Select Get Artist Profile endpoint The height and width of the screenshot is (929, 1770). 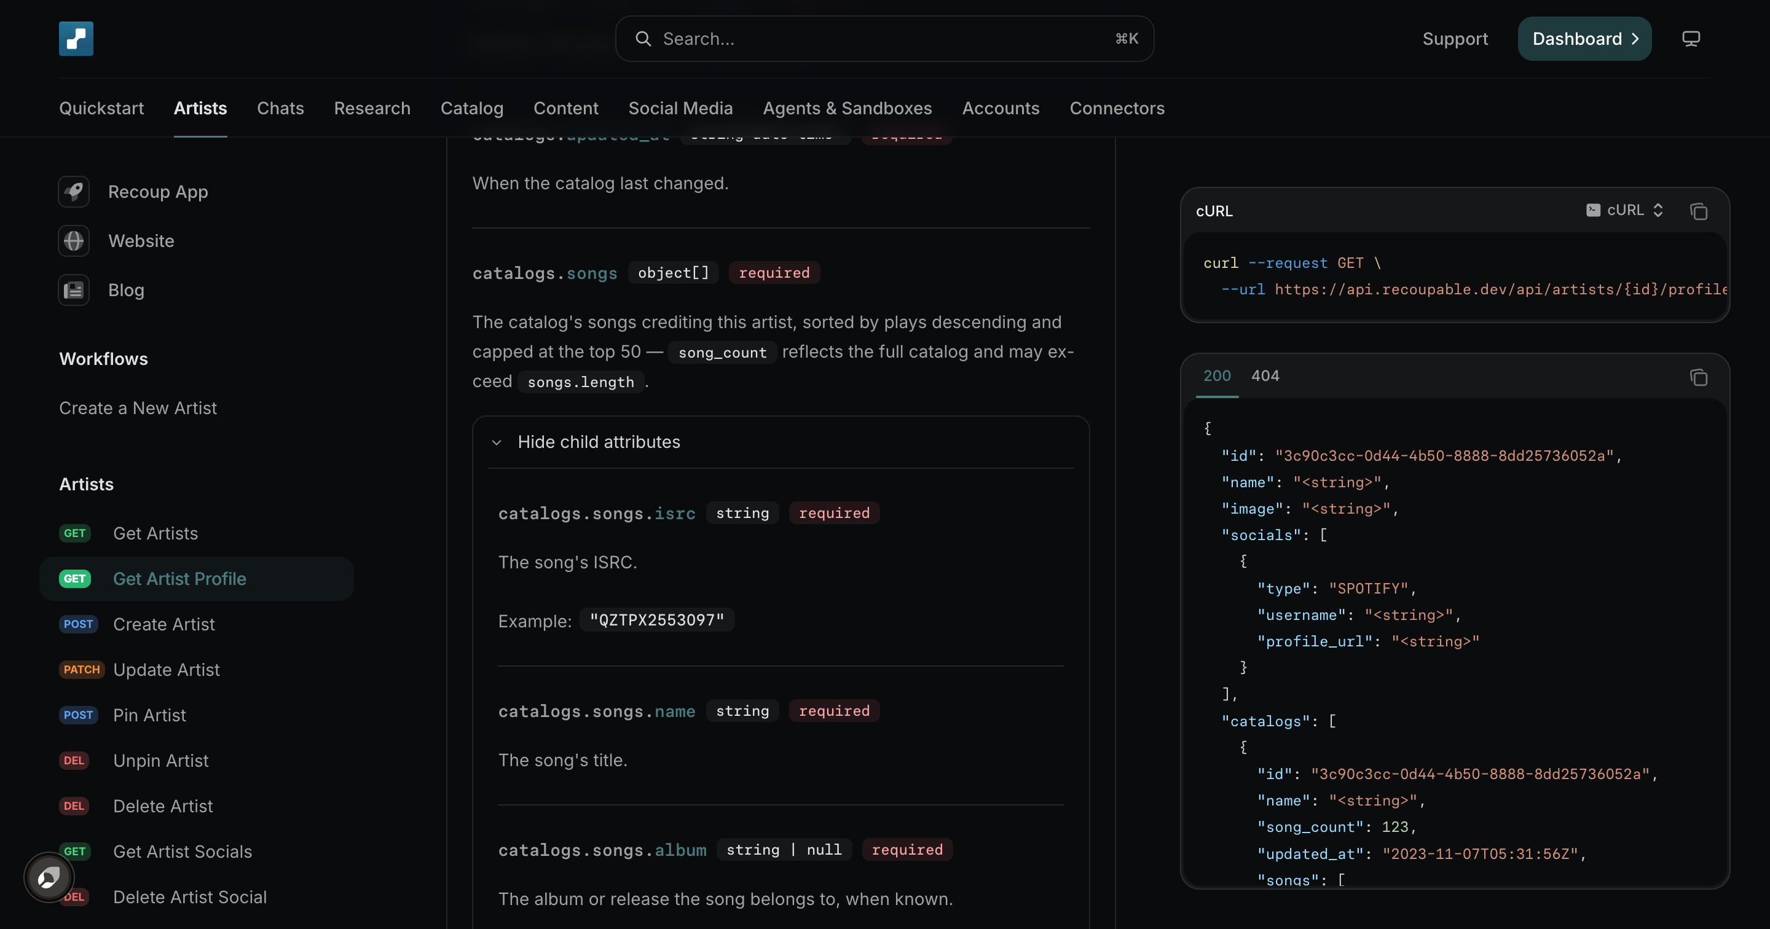[x=197, y=579]
